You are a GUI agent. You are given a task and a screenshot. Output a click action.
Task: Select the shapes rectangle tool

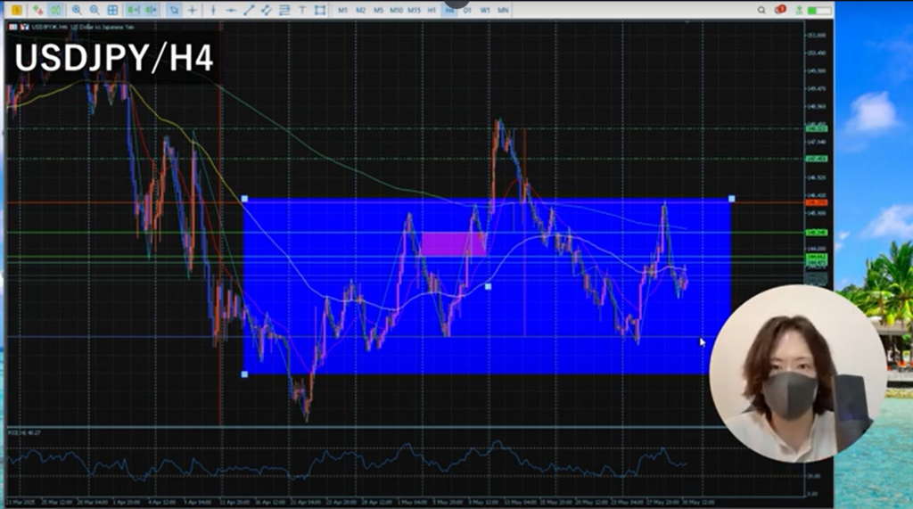click(320, 10)
